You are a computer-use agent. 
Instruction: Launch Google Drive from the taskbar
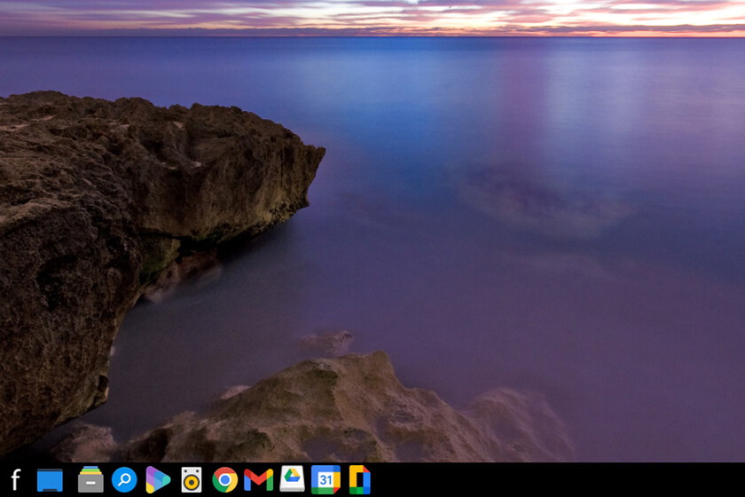292,479
